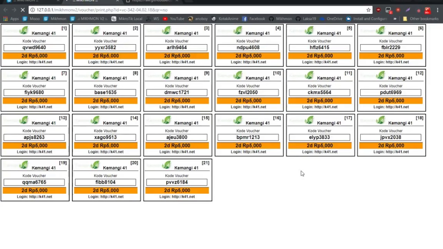443x249 pixels.
Task: Open the MikroTik Local bookmark
Action: click(127, 19)
